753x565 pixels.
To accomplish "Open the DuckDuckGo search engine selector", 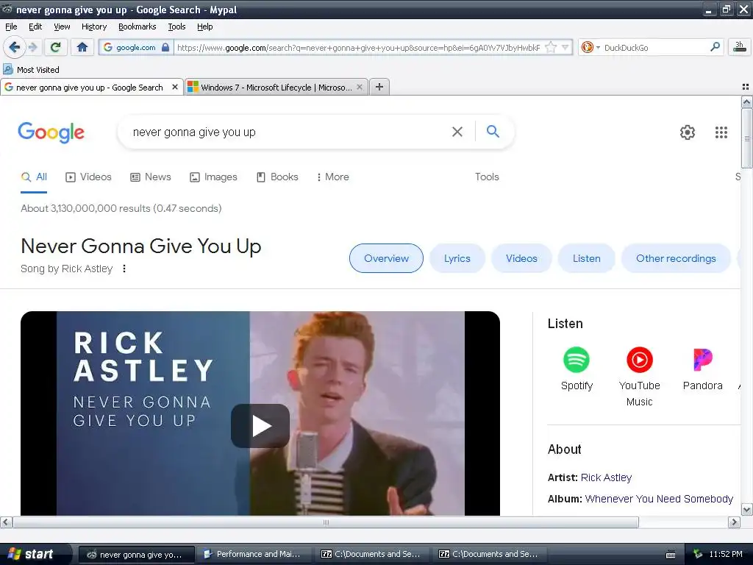I will tap(590, 47).
